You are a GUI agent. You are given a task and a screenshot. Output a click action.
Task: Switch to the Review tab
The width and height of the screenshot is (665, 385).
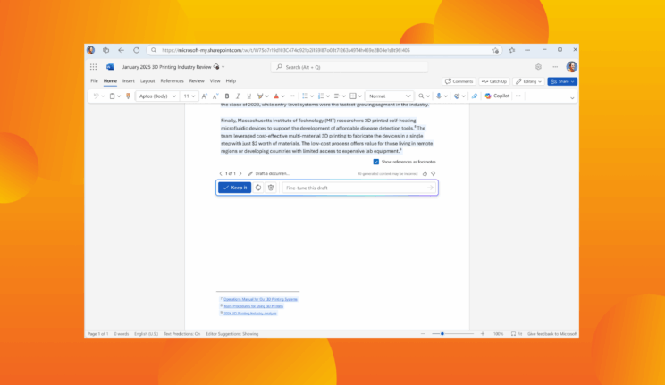point(197,81)
